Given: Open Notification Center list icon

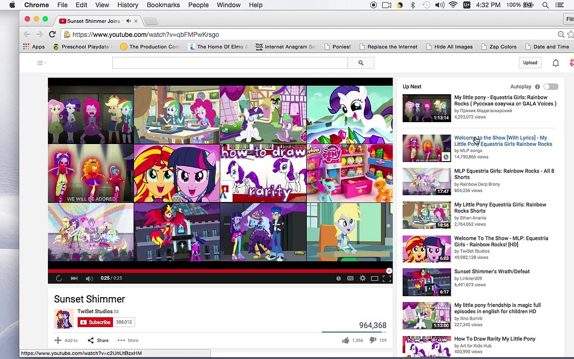Looking at the screenshot, I should coord(560,5).
